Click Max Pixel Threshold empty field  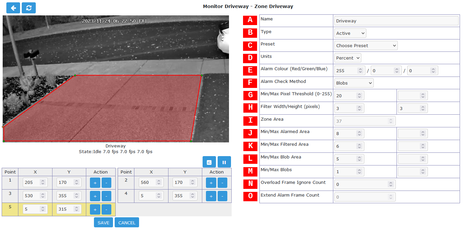tap(413, 96)
